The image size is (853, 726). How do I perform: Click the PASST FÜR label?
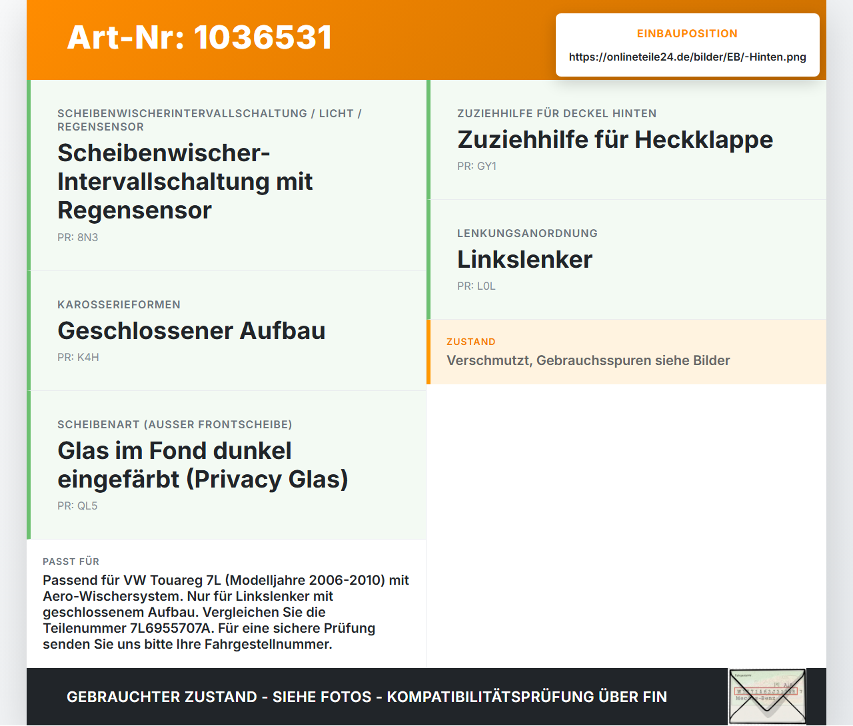[x=71, y=561]
